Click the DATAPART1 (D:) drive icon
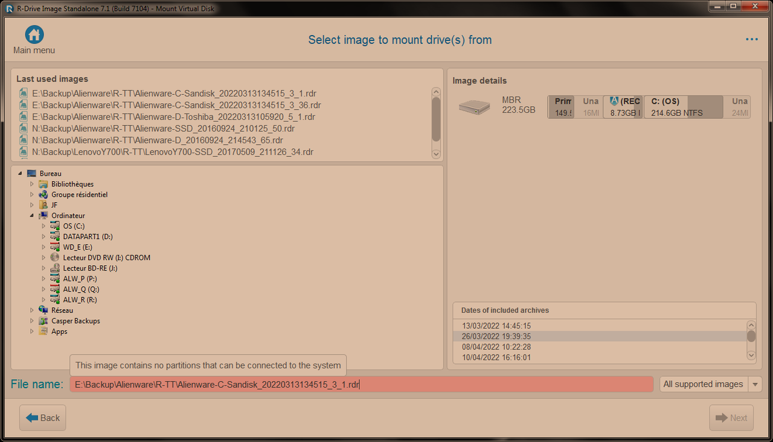The image size is (773, 442). (55, 237)
